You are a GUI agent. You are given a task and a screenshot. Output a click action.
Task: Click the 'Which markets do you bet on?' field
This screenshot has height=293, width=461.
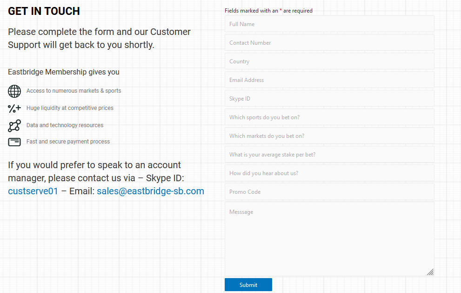pos(329,136)
